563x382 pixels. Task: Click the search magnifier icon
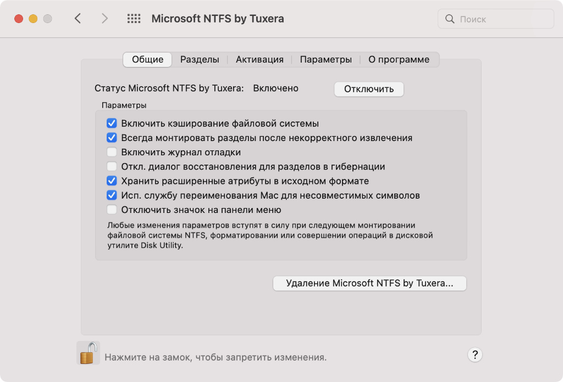[450, 19]
